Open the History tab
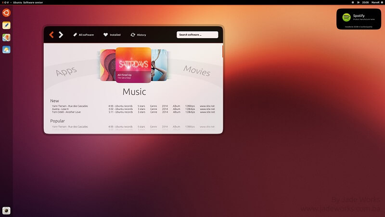Screen dimensions: 385x217 pos(138,35)
